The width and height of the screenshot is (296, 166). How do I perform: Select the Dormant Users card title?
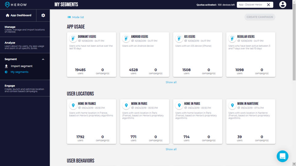(x=87, y=37)
